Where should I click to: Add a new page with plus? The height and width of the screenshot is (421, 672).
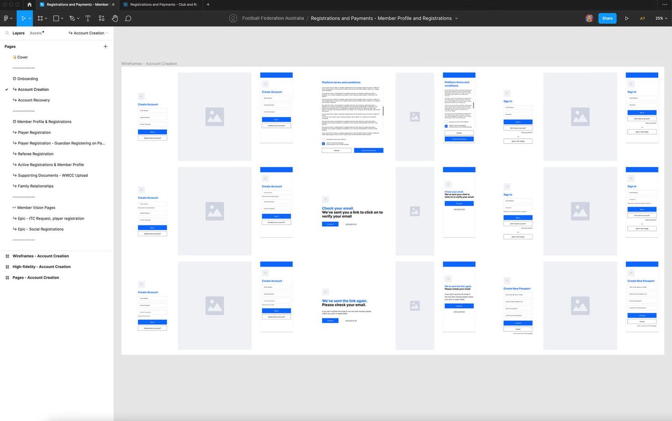pos(106,47)
